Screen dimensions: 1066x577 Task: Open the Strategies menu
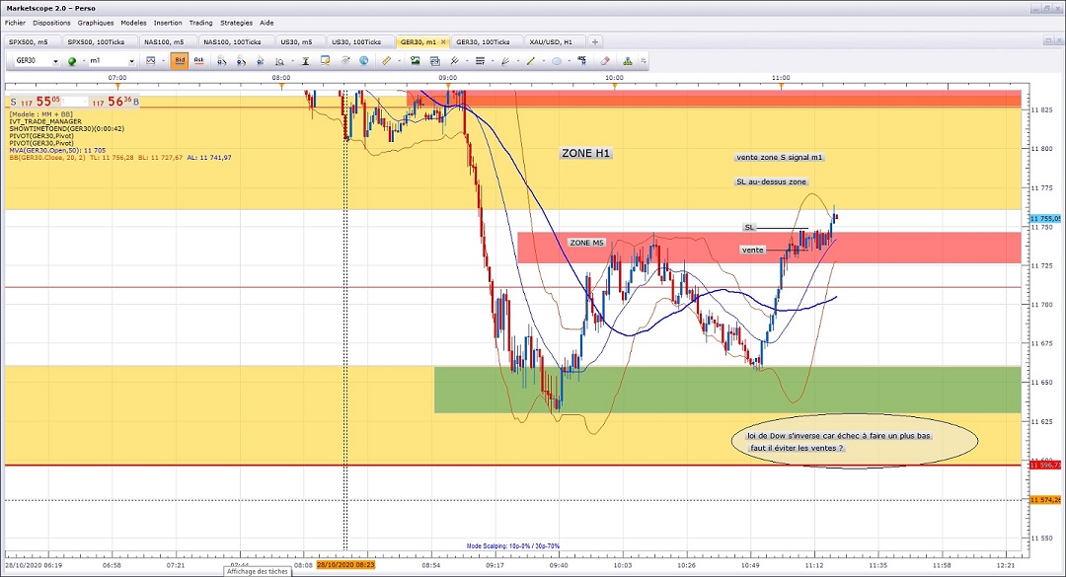click(x=237, y=23)
